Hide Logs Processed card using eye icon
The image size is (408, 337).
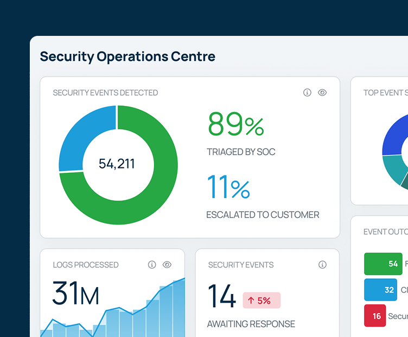tap(167, 265)
